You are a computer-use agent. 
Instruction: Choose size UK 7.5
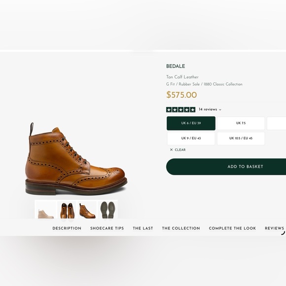click(x=241, y=123)
